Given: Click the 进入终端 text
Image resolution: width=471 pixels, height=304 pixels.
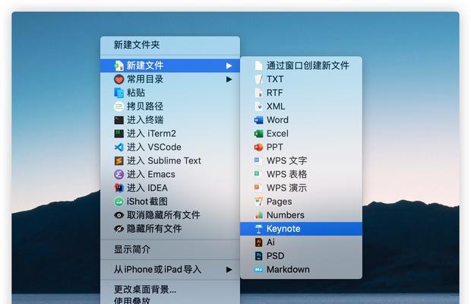Looking at the screenshot, I should [145, 120].
